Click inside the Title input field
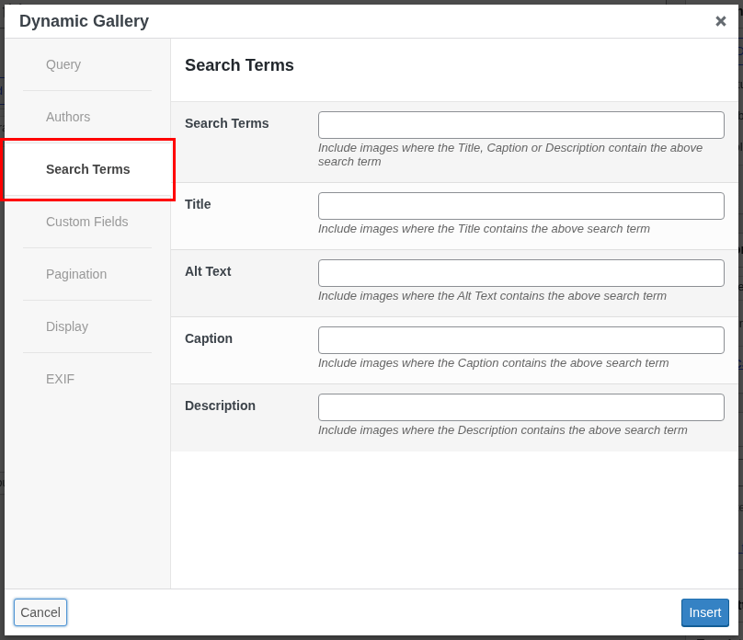The height and width of the screenshot is (640, 743). (520, 205)
